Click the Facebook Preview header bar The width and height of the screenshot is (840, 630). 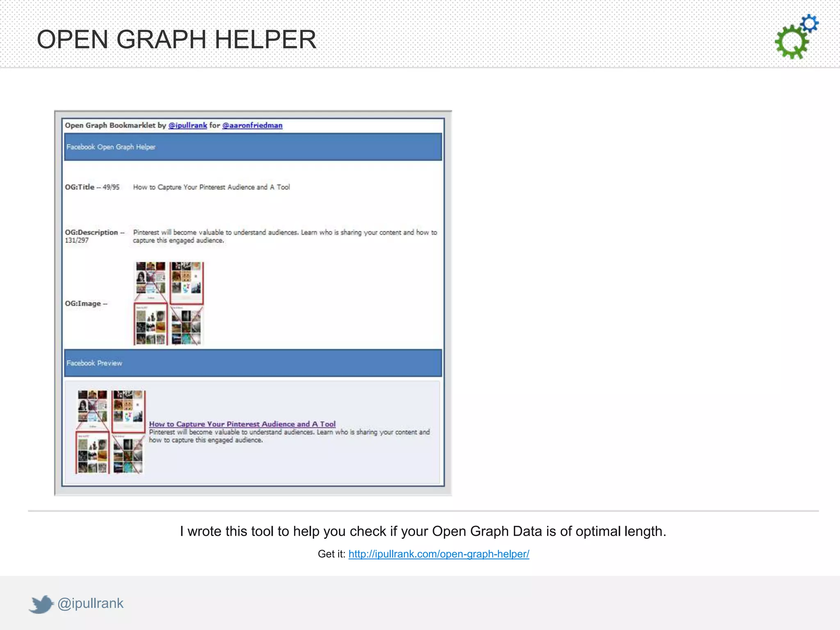253,363
